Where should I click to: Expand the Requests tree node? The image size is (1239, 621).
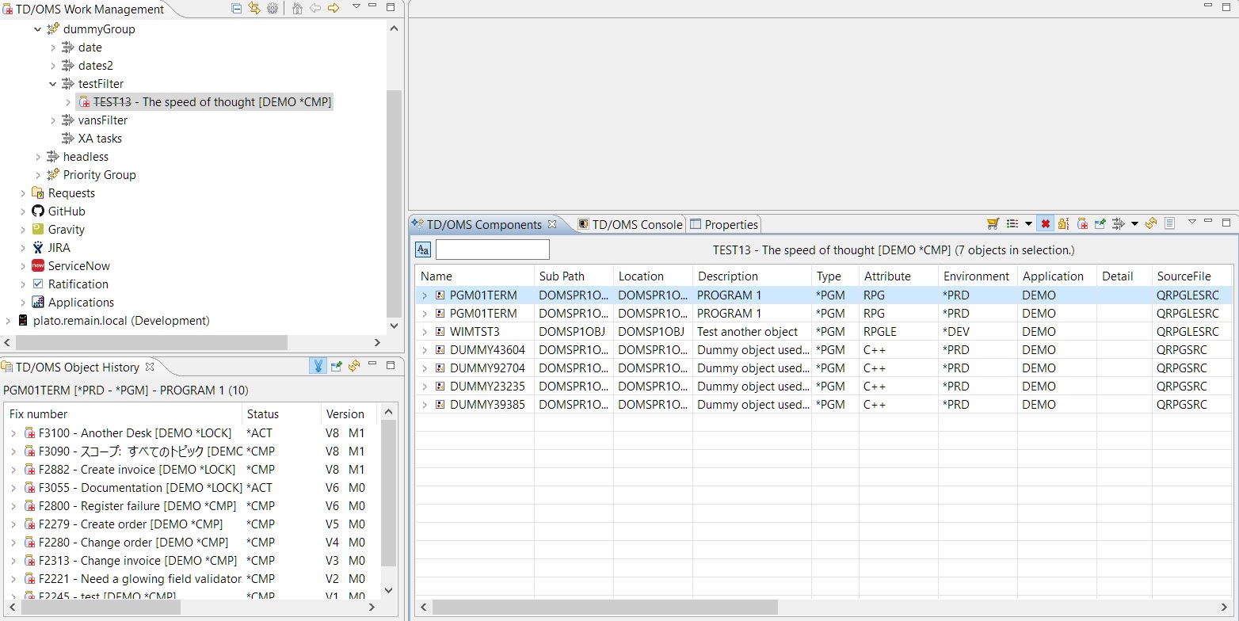tap(23, 193)
